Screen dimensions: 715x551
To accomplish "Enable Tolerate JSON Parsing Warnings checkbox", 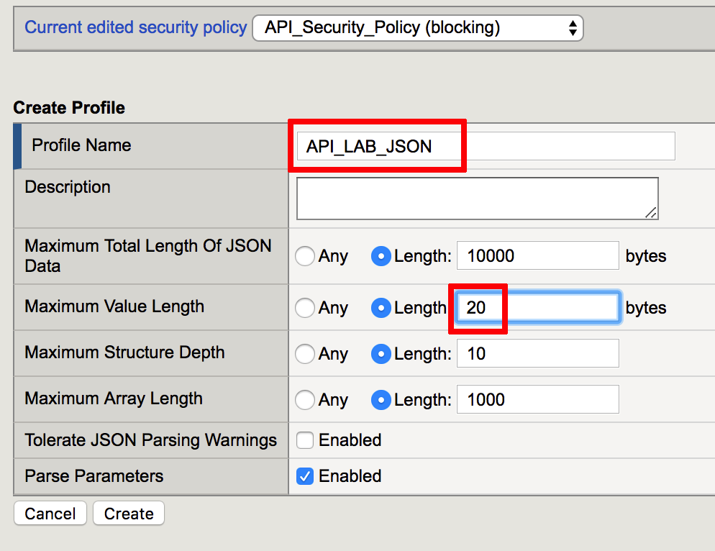I will coord(304,440).
